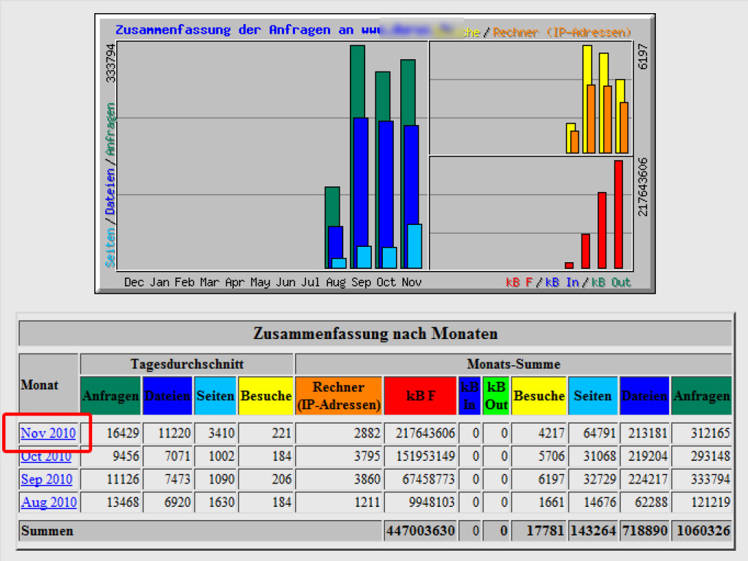748x561 pixels.
Task: Click the blue 'Dateien' header under Tagesdurchschnitt
Action: (167, 396)
